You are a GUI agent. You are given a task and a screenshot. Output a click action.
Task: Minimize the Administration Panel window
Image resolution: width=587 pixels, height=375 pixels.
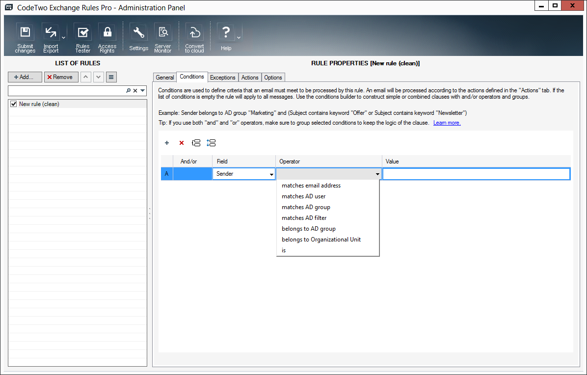tap(541, 5)
